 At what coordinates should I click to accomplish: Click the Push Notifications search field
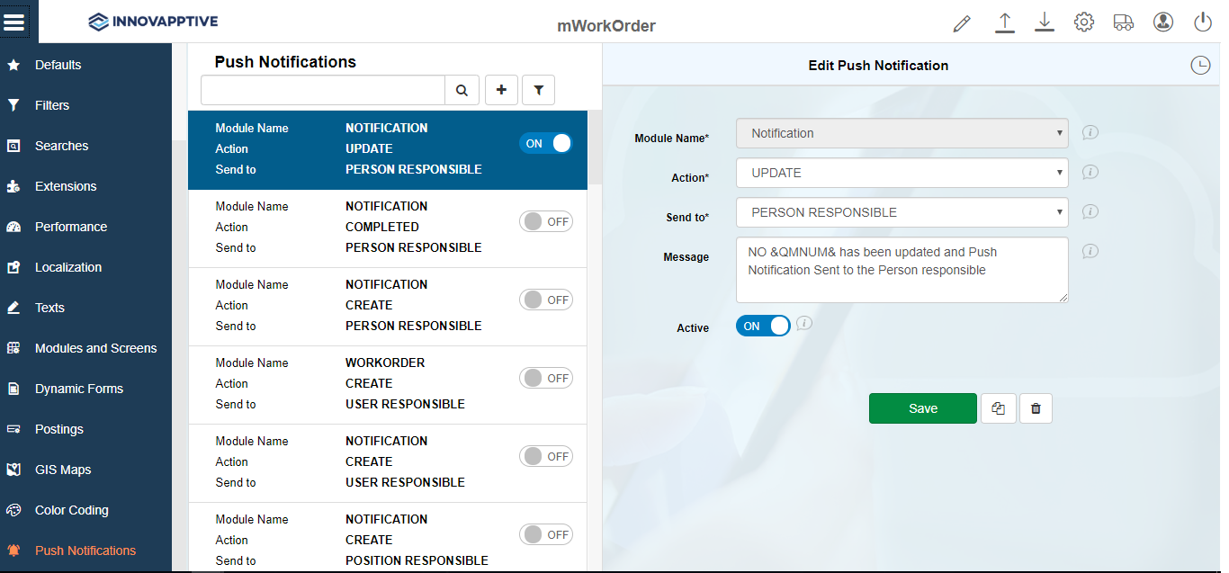click(x=323, y=90)
